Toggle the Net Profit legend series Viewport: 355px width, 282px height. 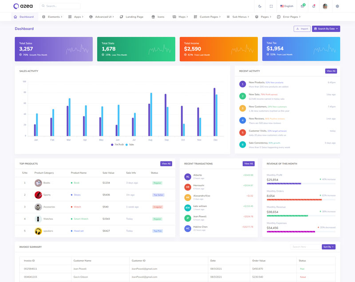117,145
